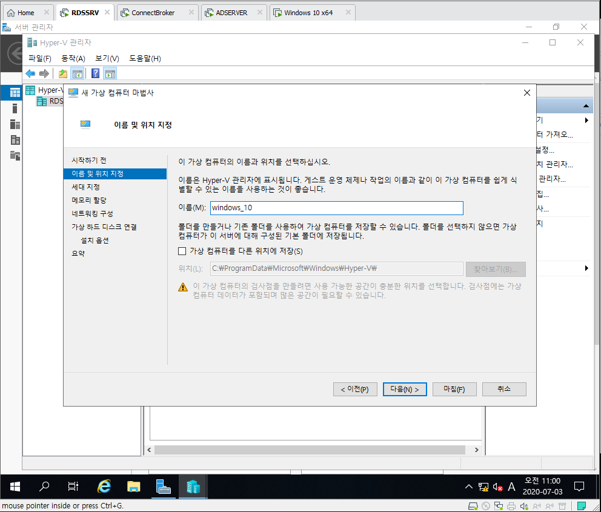Click the VMware green note status icon

tap(582, 506)
